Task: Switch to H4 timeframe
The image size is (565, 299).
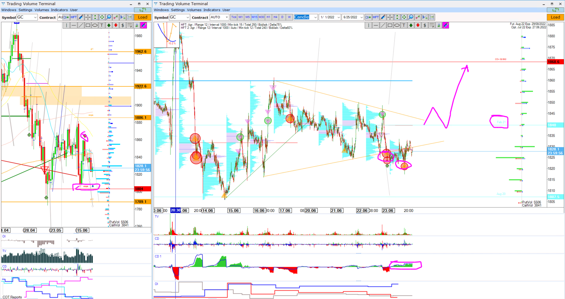Action: [275, 17]
